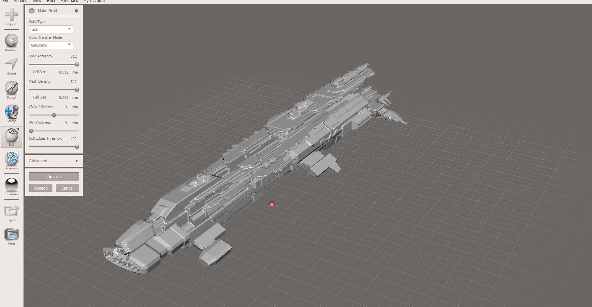Open the Meshmix library
The height and width of the screenshot is (307, 592).
[x=11, y=42]
